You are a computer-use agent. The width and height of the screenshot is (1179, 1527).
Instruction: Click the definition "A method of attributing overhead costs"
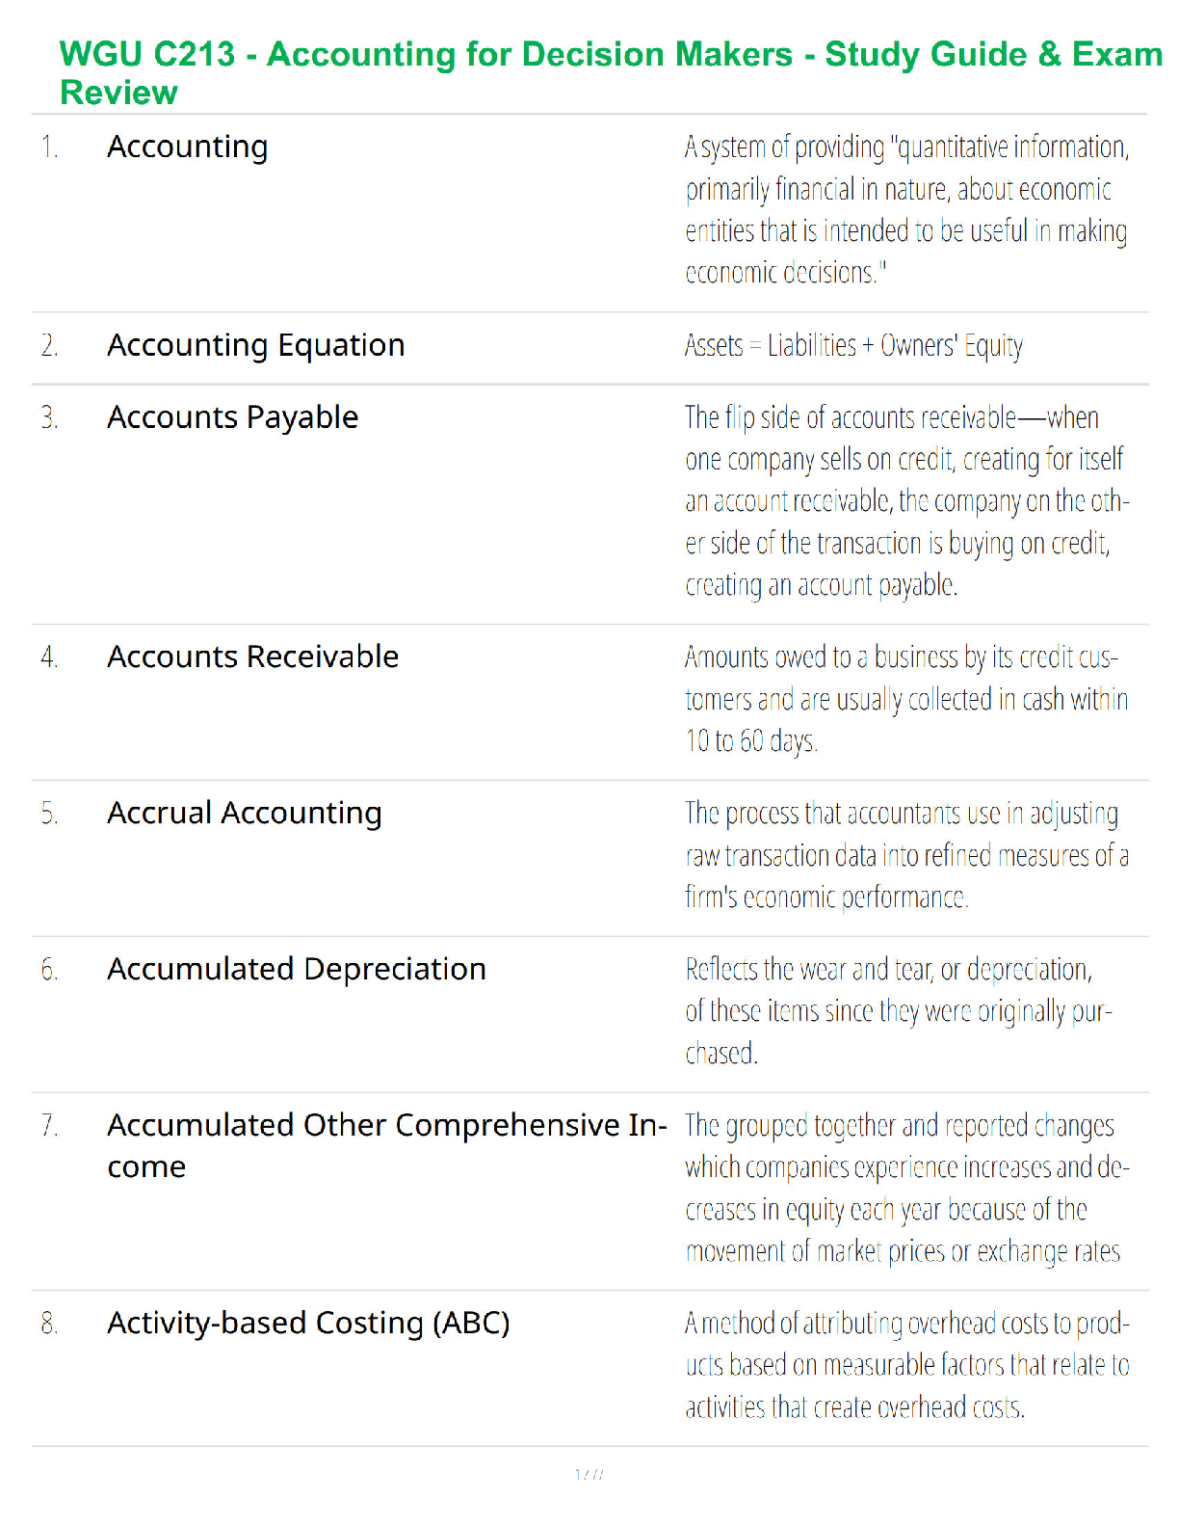tap(905, 1365)
